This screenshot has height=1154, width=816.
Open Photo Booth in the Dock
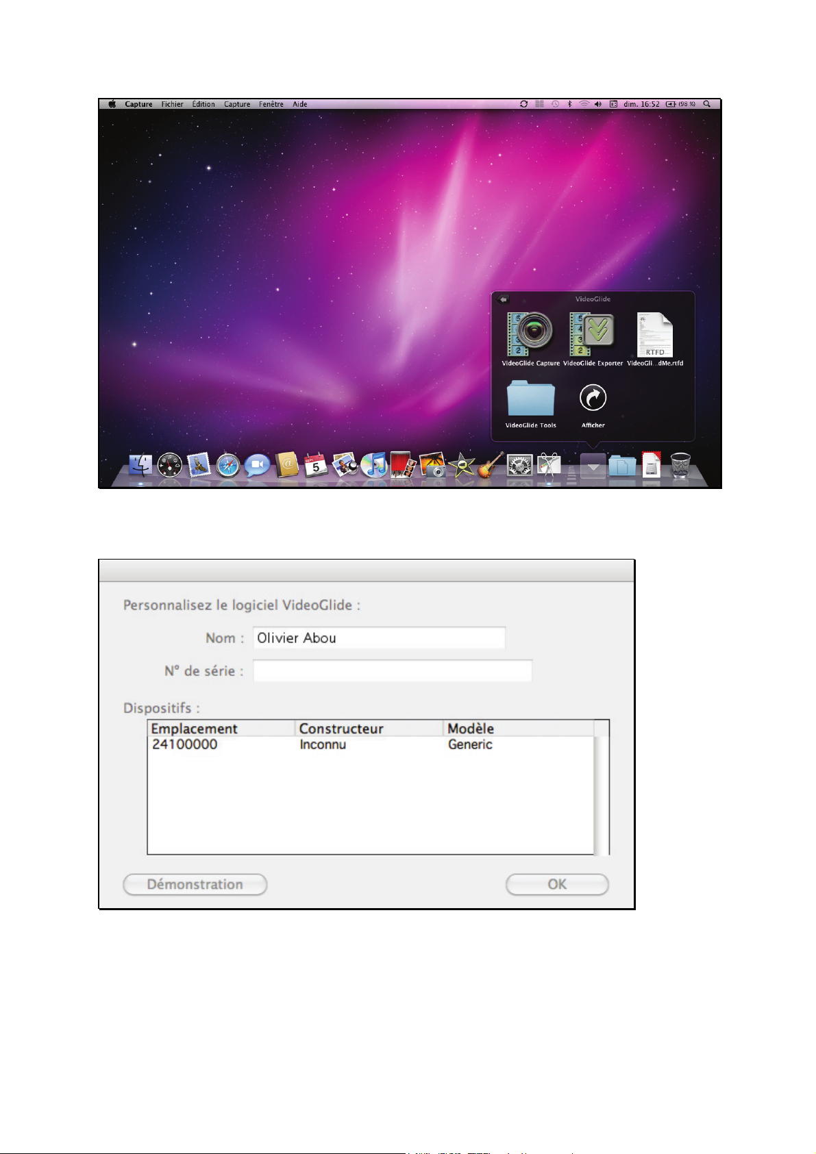pos(403,465)
